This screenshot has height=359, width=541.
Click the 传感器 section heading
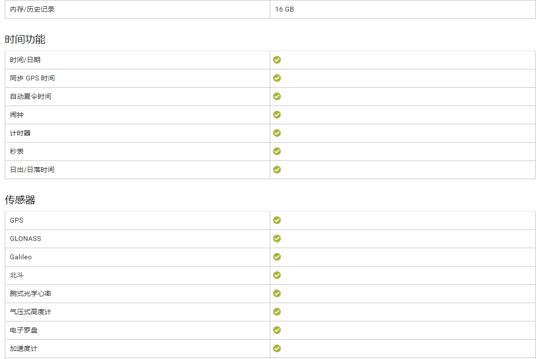20,200
